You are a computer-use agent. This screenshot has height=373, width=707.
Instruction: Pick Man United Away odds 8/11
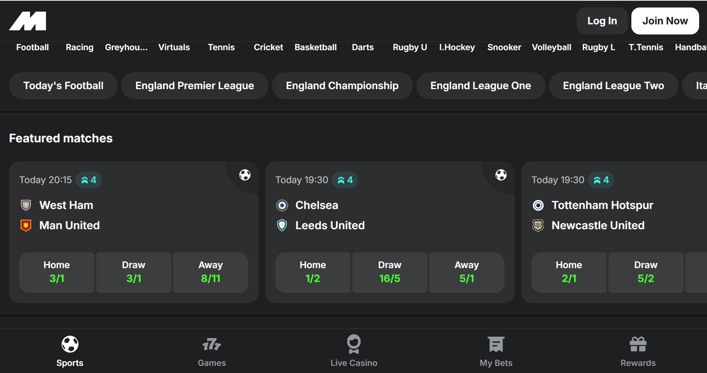[210, 272]
